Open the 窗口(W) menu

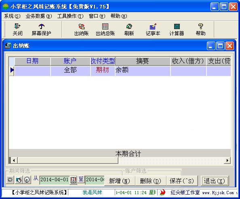97,16
